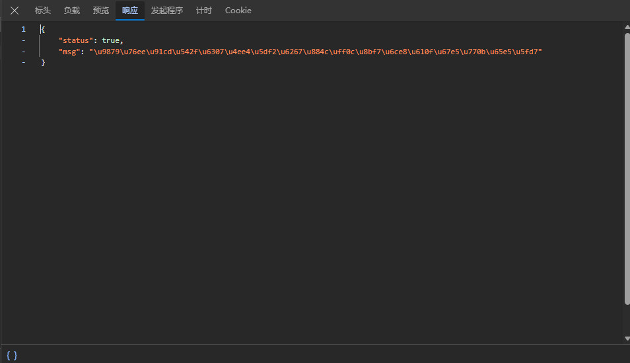Select the 预览 tab

(100, 11)
